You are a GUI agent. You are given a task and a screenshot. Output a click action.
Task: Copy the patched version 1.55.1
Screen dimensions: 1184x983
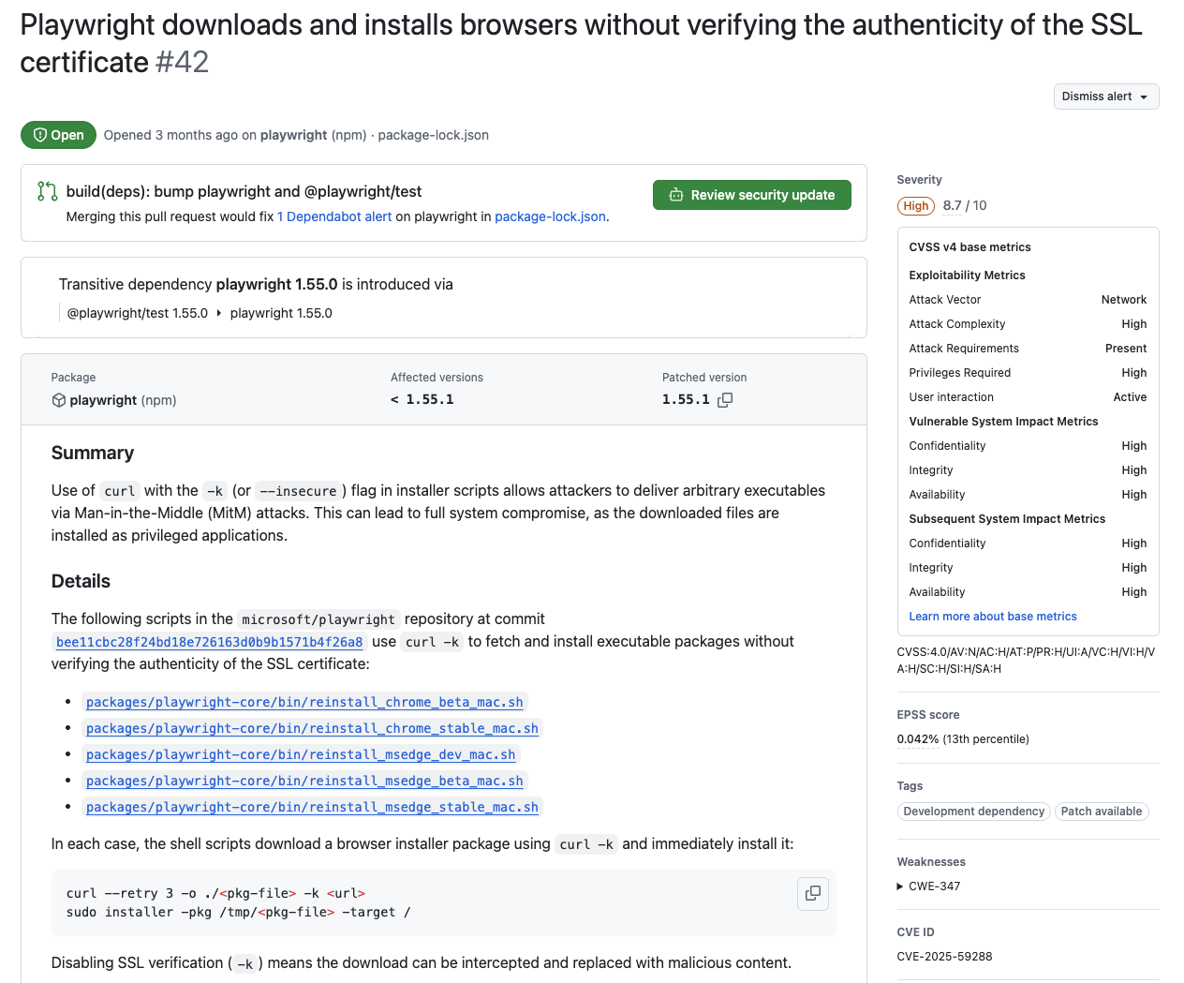point(723,402)
